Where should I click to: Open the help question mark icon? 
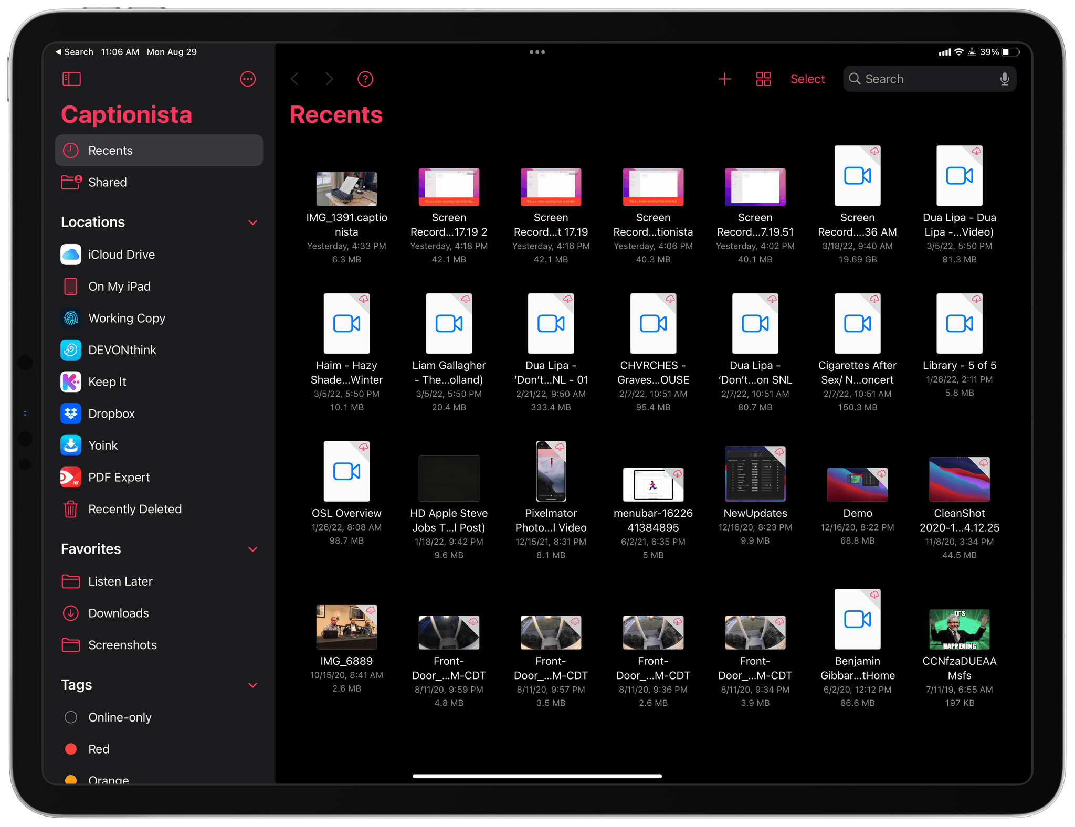coord(365,79)
